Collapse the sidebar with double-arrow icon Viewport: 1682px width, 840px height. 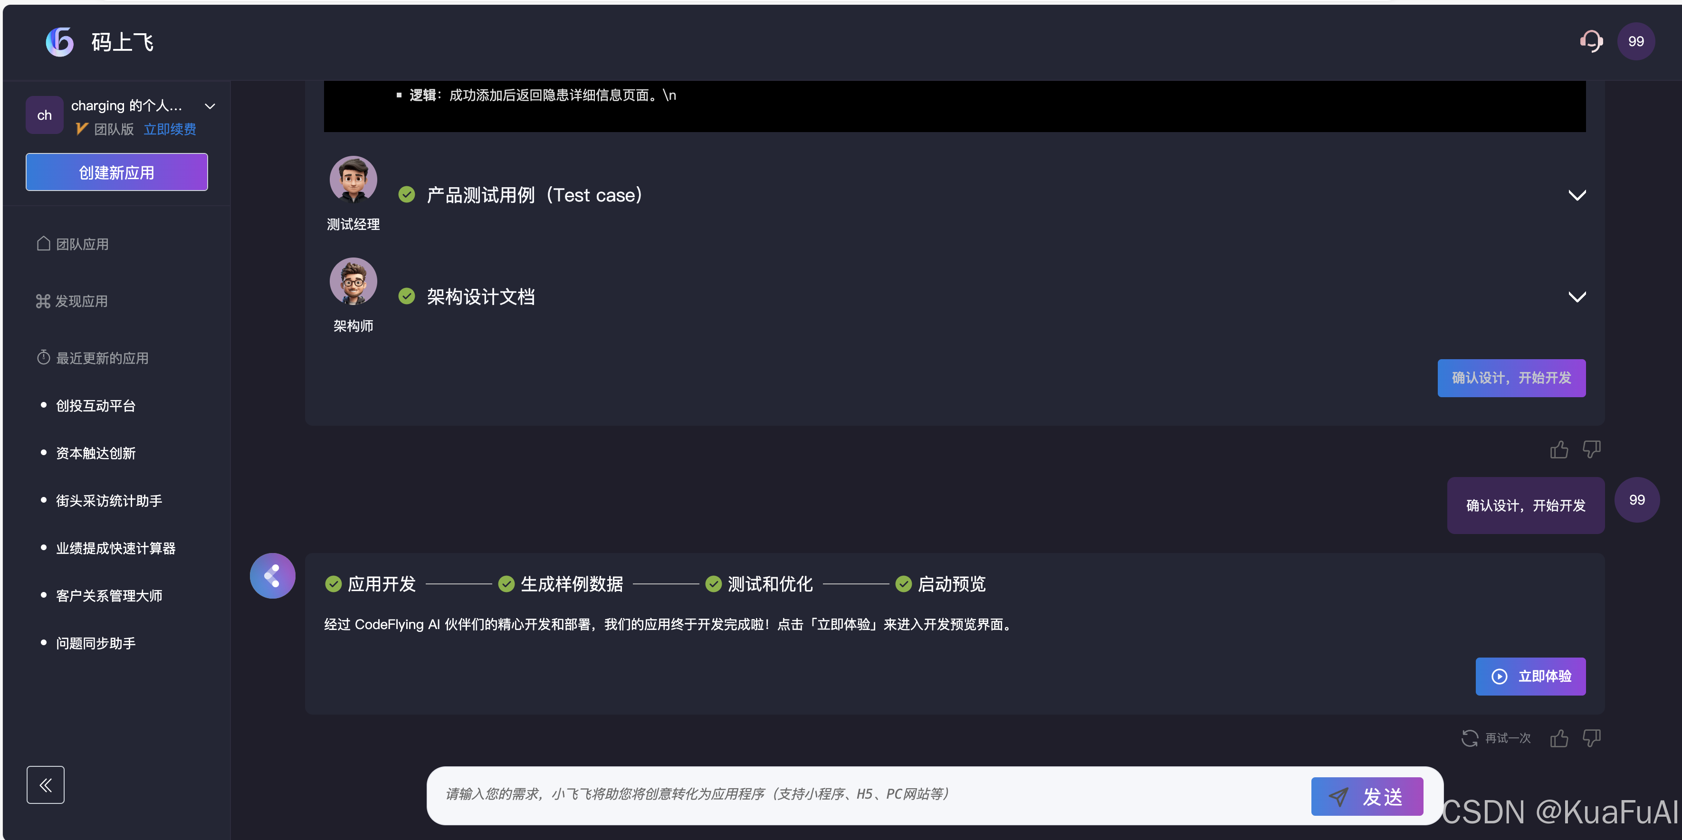(x=45, y=784)
